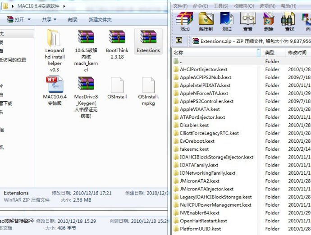Select the MAC10.6.4 零售版 torrent file icon
The image size is (311, 235).
pyautogui.click(x=55, y=85)
